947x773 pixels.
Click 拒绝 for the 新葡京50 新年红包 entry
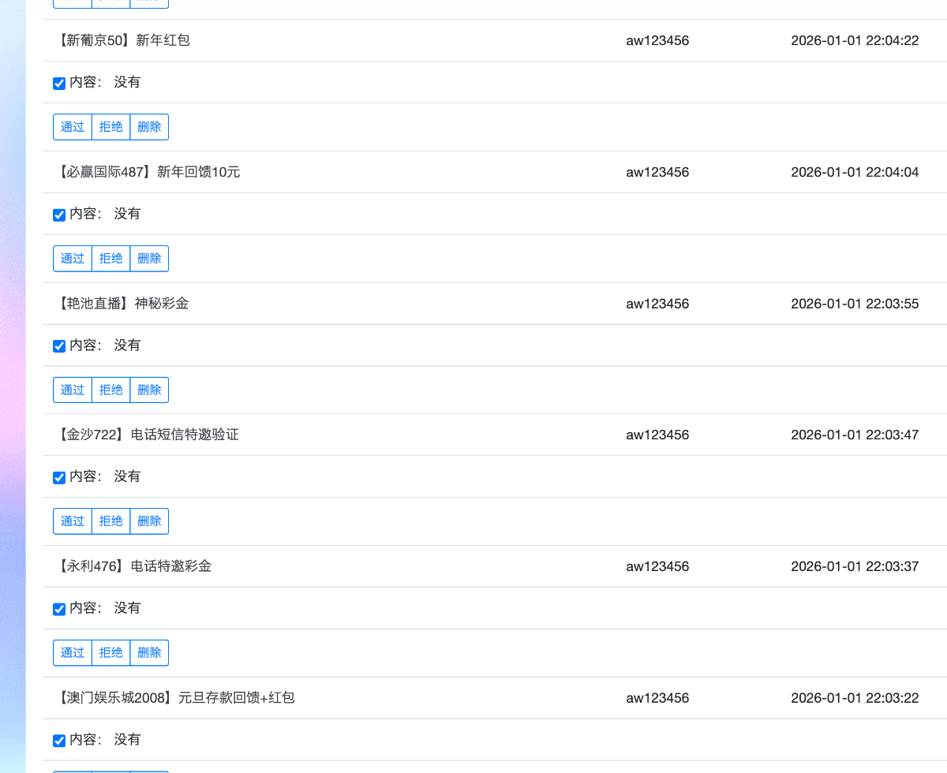coord(111,127)
